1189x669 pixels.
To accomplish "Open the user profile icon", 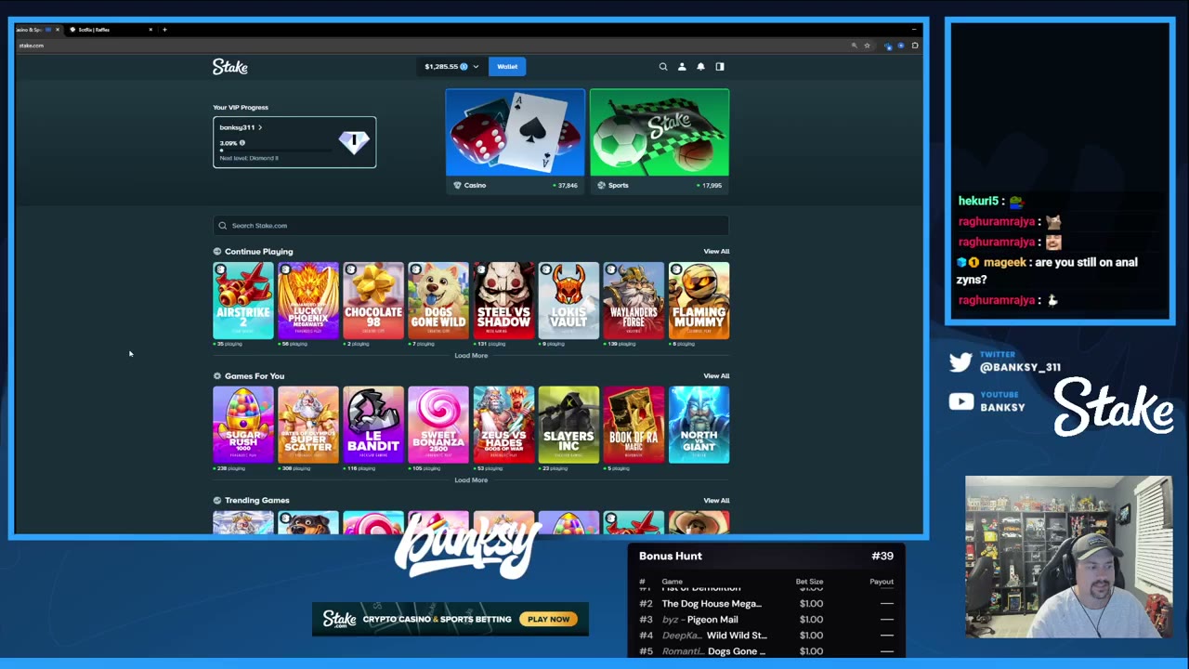I will (x=682, y=67).
